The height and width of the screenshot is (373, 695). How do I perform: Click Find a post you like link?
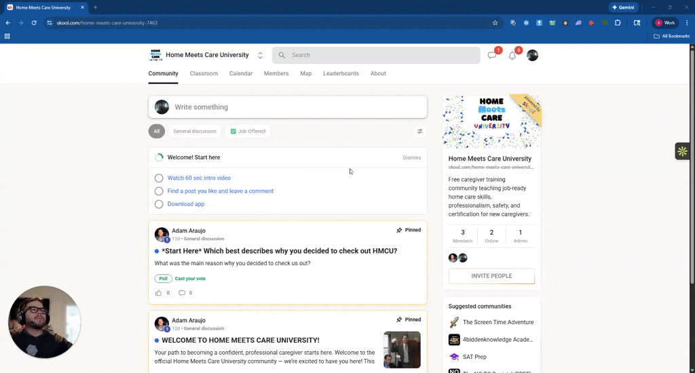pyautogui.click(x=221, y=191)
